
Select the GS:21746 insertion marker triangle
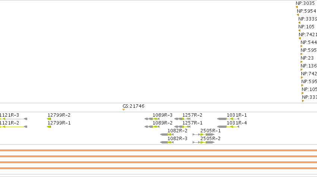124,110
